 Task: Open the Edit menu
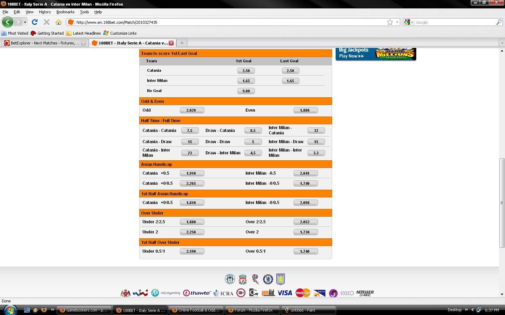(x=17, y=12)
